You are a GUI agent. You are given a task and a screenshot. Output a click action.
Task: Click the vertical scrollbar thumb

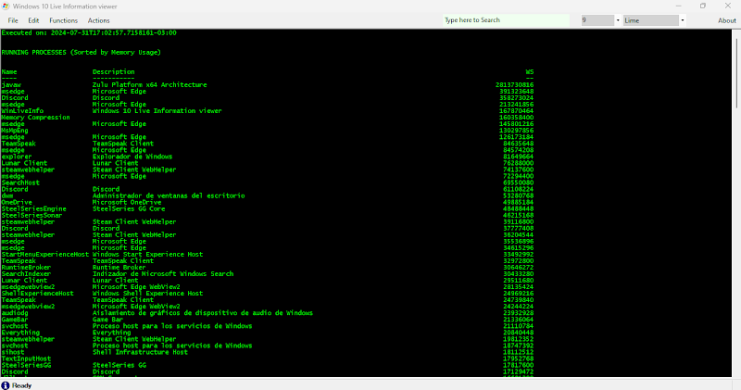pyautogui.click(x=736, y=71)
